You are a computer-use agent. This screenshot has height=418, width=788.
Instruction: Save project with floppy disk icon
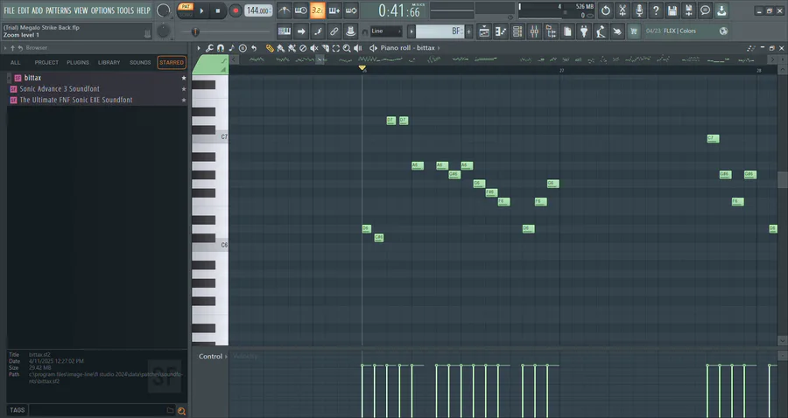[672, 10]
